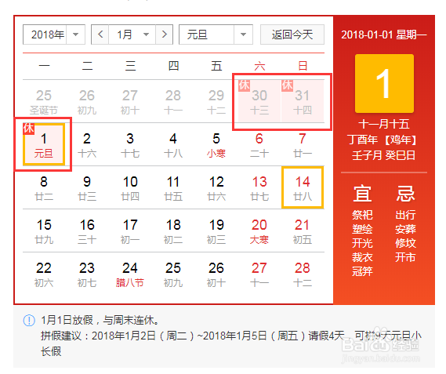Screen dimensions: 446x374
Task: Select highlighted January 14 廿八 date
Action: (x=303, y=187)
